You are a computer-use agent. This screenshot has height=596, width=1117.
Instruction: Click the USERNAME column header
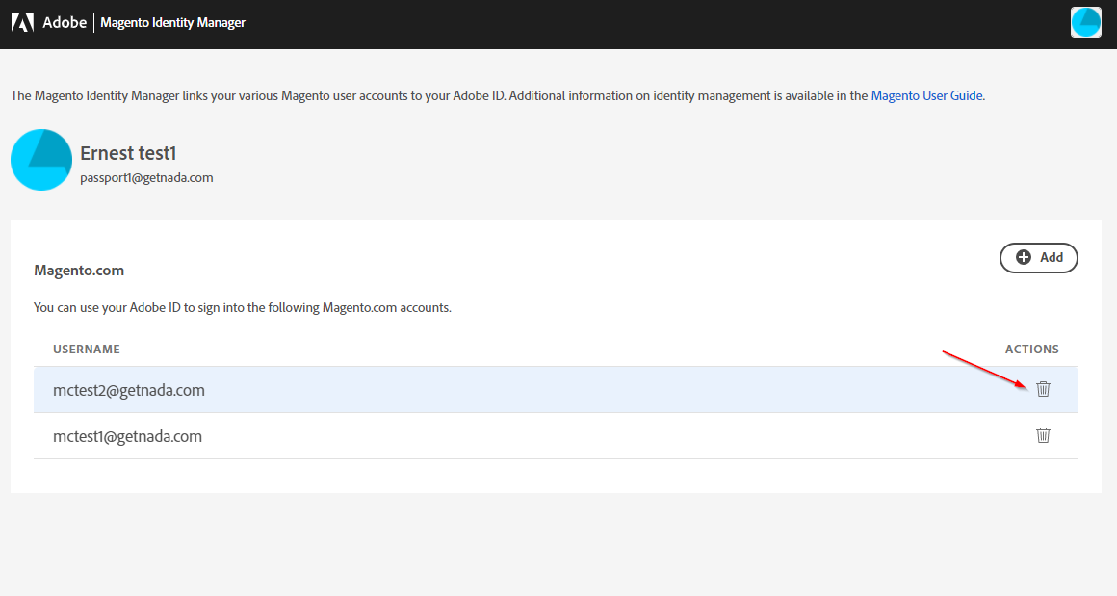click(87, 349)
